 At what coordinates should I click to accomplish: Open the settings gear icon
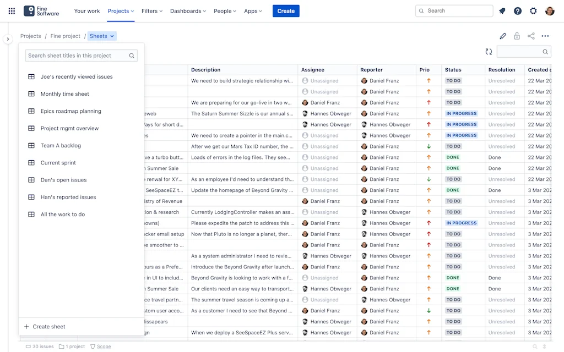[x=533, y=11]
